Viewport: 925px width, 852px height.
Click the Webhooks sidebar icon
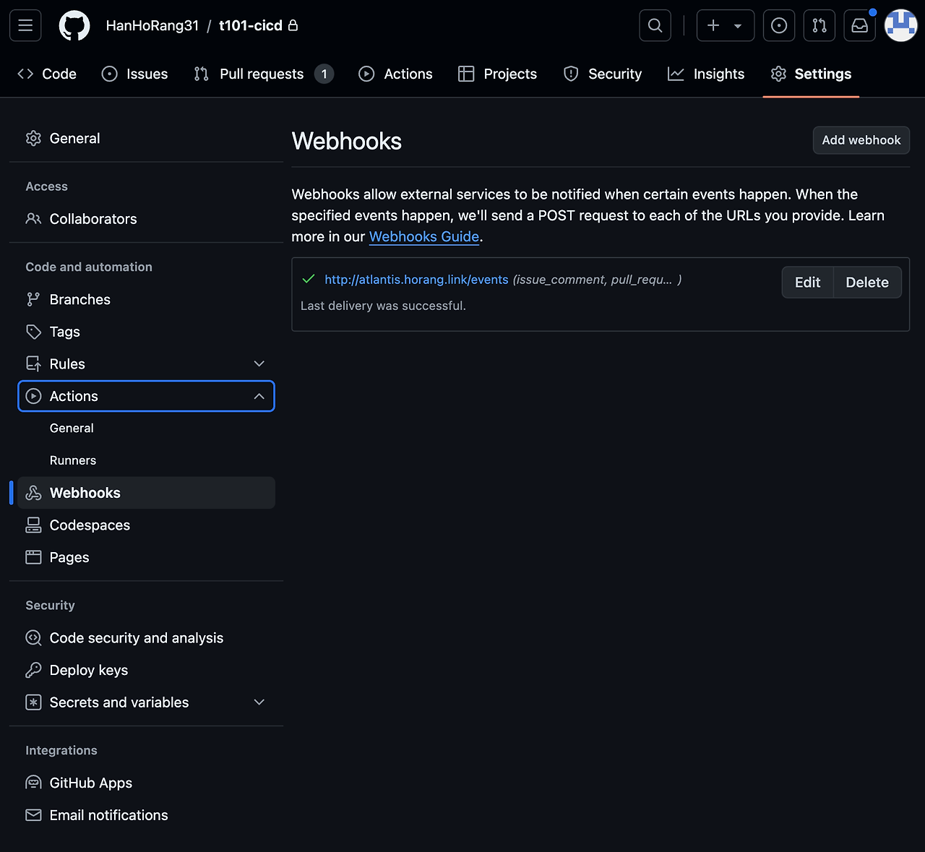[33, 493]
